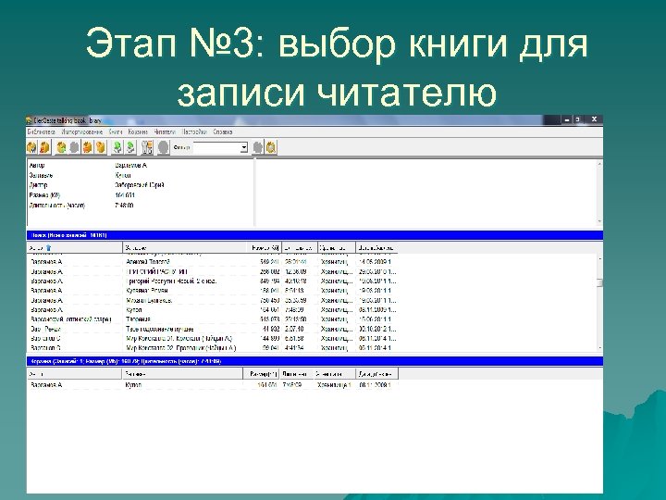Select the 'Мир Констант 01' book row

point(213,339)
